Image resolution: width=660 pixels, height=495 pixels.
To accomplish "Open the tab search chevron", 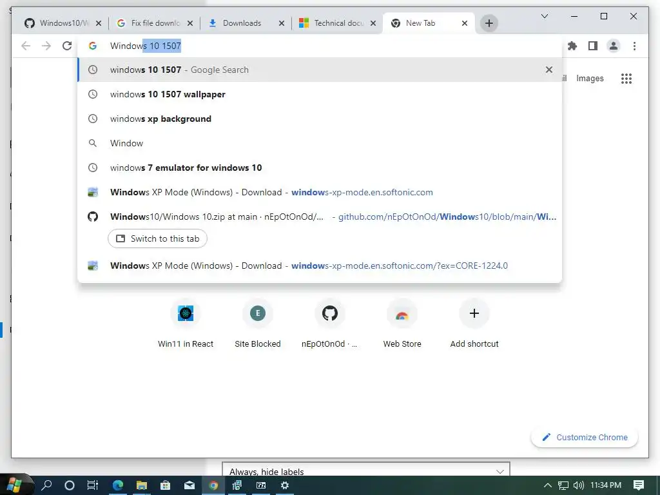I will tap(544, 16).
